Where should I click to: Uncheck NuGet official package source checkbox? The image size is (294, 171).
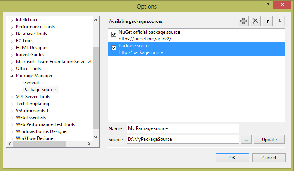pos(114,34)
